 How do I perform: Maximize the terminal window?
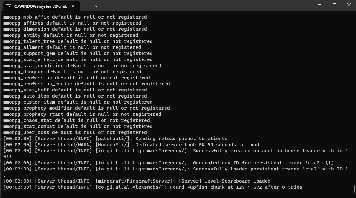(334, 5)
